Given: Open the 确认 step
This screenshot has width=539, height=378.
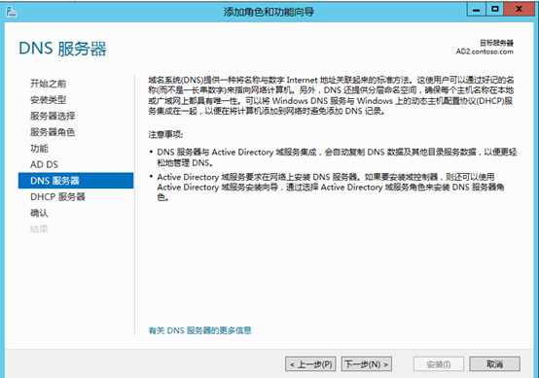Looking at the screenshot, I should [39, 213].
